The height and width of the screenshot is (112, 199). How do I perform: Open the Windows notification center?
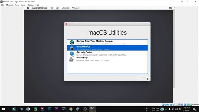194,109
